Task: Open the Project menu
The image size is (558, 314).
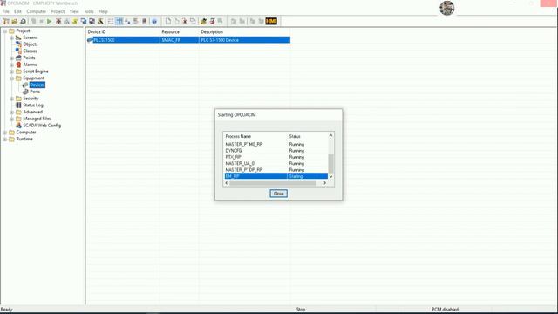Action: point(58,11)
